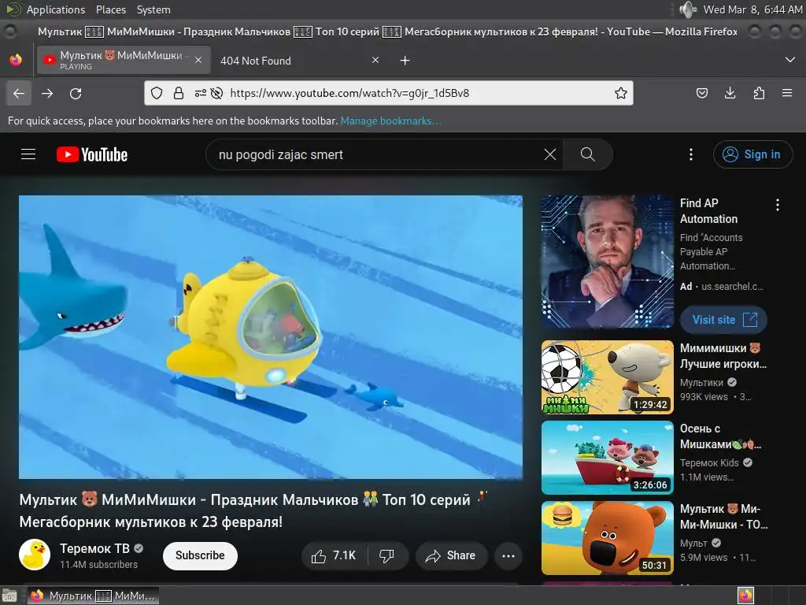The image size is (806, 605).
Task: Click the Теремок Kids channel name
Action: point(709,463)
